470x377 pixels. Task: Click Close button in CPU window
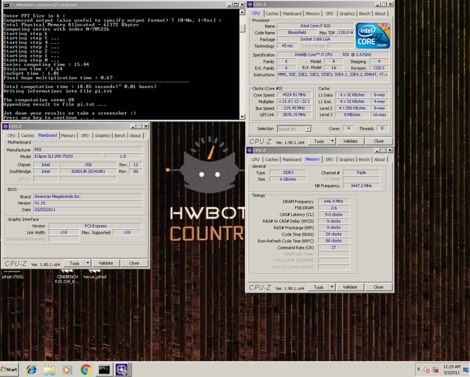pos(378,141)
